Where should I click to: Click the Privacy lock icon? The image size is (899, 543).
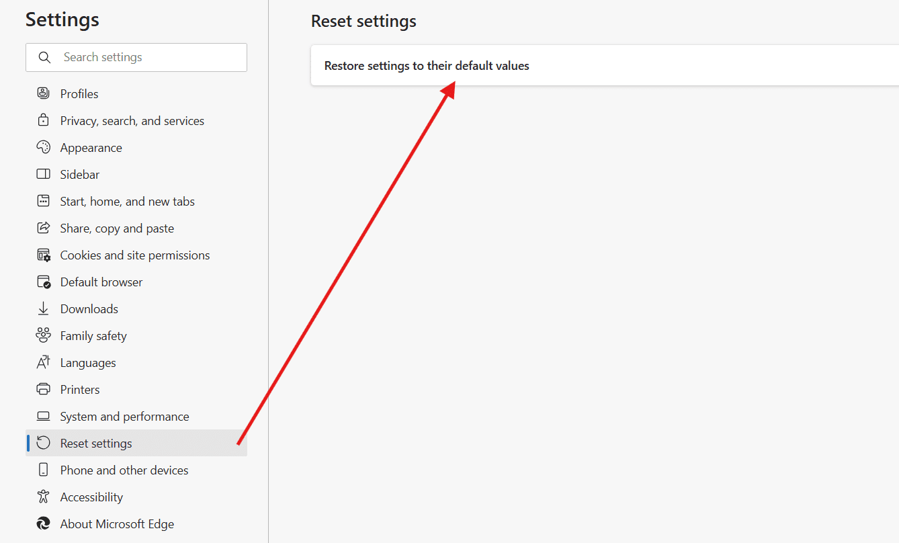click(x=44, y=120)
